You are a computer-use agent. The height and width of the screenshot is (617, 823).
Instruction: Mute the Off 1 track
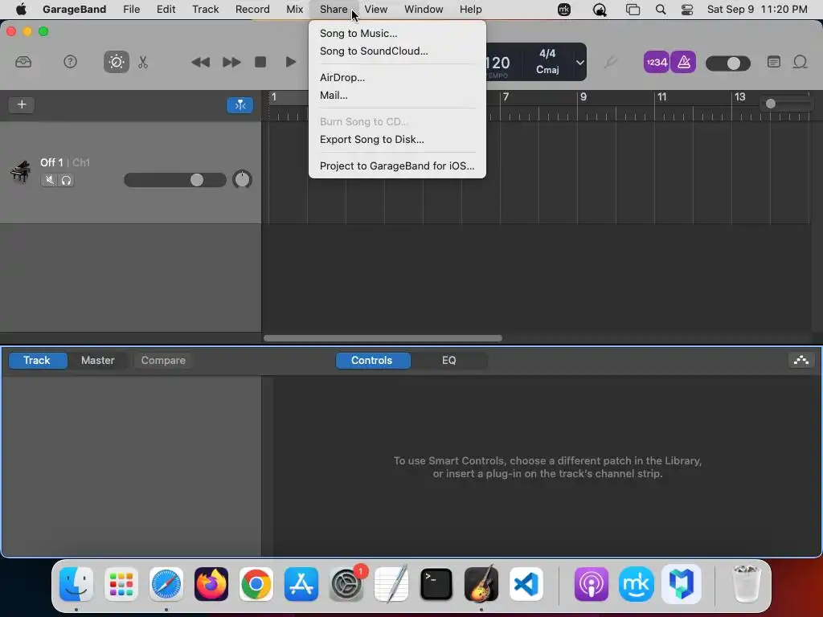(x=49, y=180)
